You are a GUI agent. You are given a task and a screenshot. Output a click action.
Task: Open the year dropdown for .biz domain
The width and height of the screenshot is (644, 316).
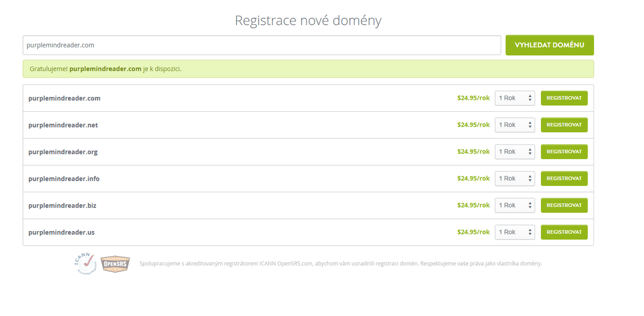tap(515, 205)
